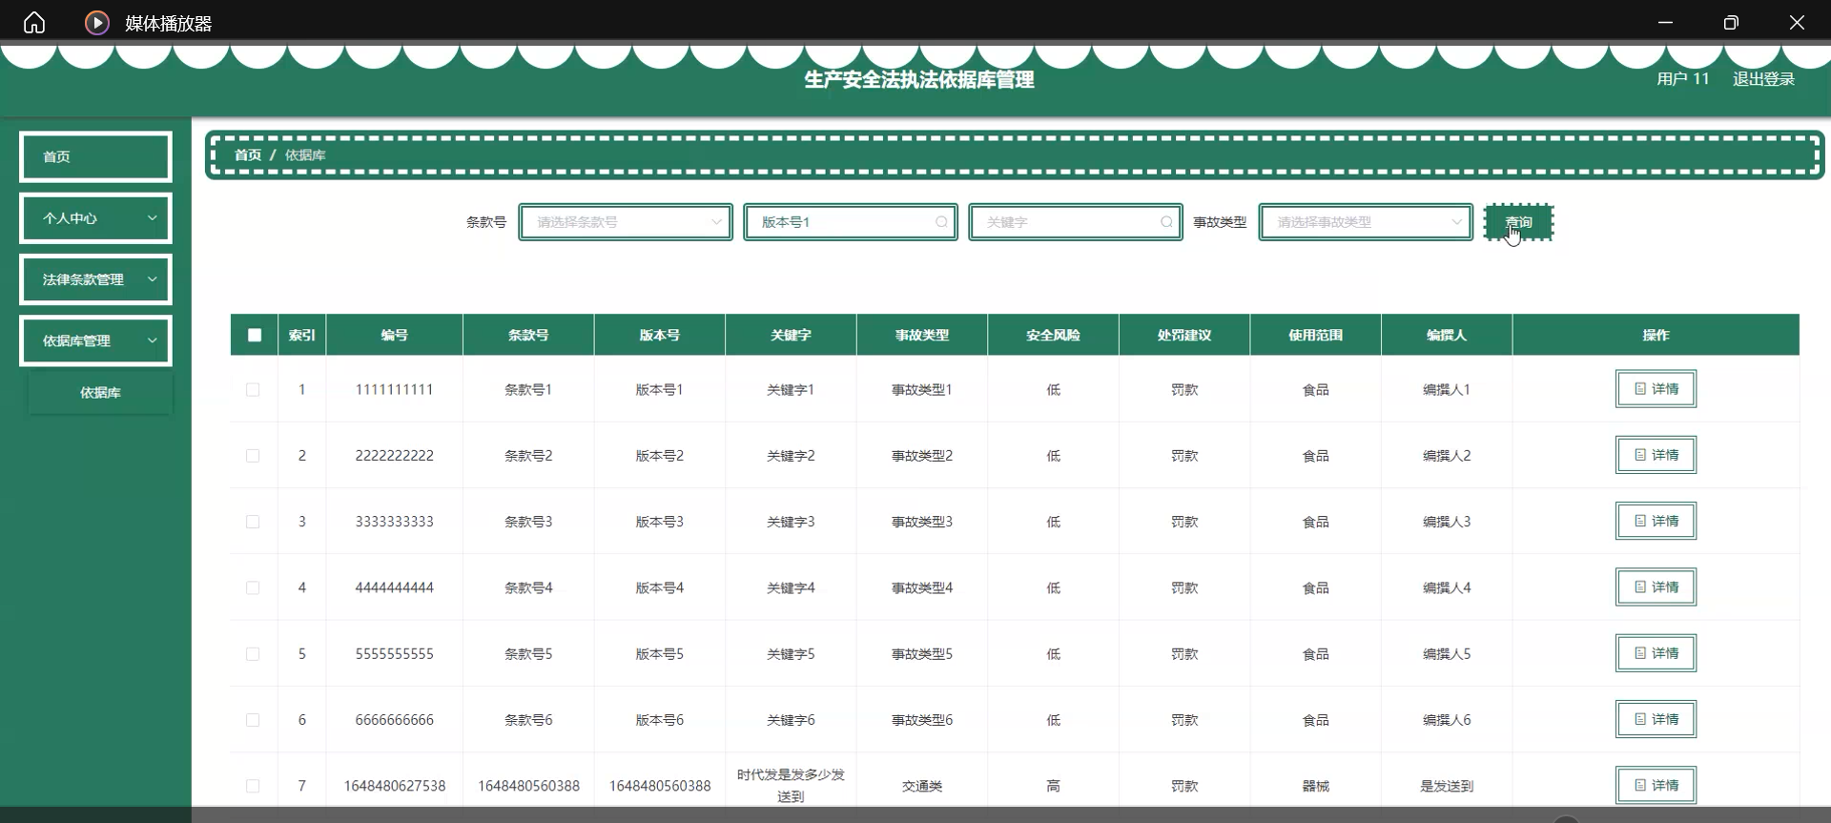This screenshot has height=823, width=1831.
Task: Click the page title 生产安全法执法依据库管理
Action: click(919, 79)
